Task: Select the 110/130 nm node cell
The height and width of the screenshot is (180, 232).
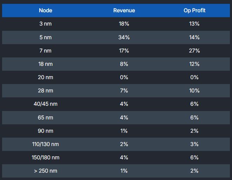Action: (x=46, y=144)
